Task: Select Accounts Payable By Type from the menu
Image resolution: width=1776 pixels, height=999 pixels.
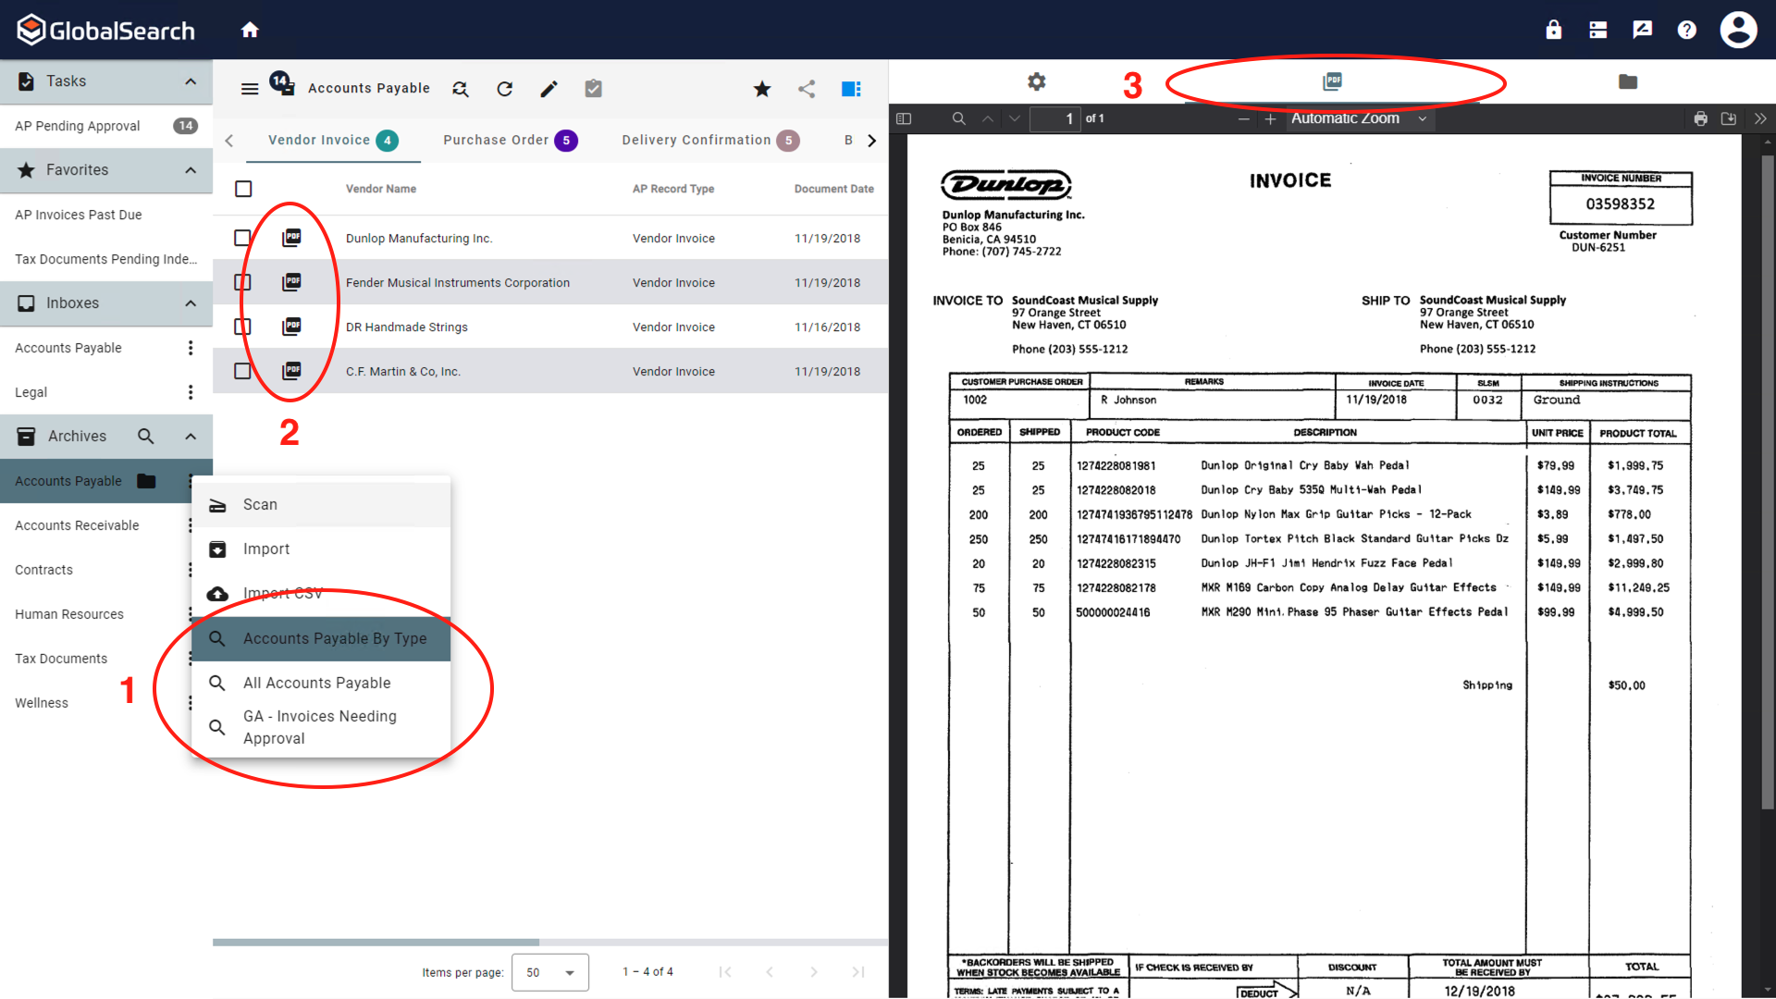Action: click(x=334, y=638)
